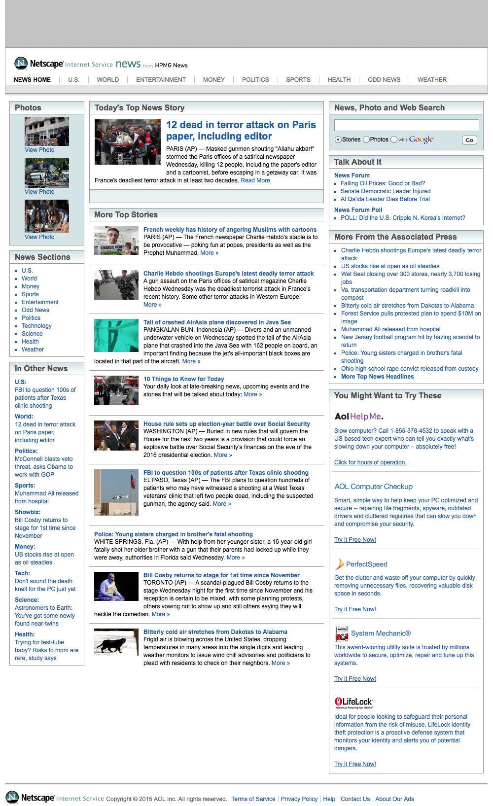The height and width of the screenshot is (806, 493).
Task: Click in the news search text field
Action: [406, 125]
